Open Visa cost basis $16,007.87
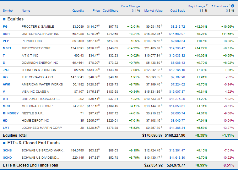 [177, 92]
